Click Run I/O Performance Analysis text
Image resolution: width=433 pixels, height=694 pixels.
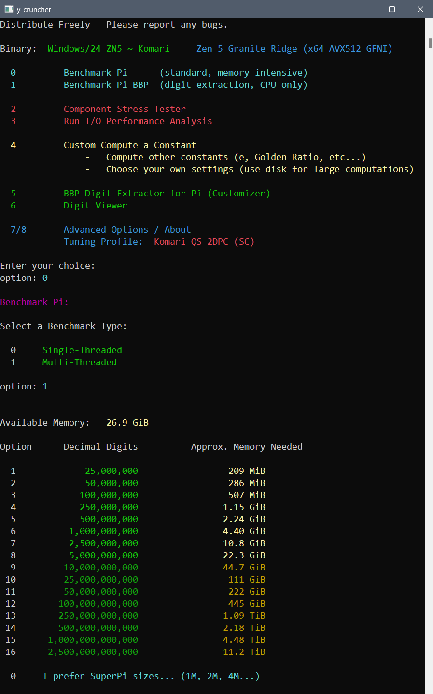[x=138, y=121]
